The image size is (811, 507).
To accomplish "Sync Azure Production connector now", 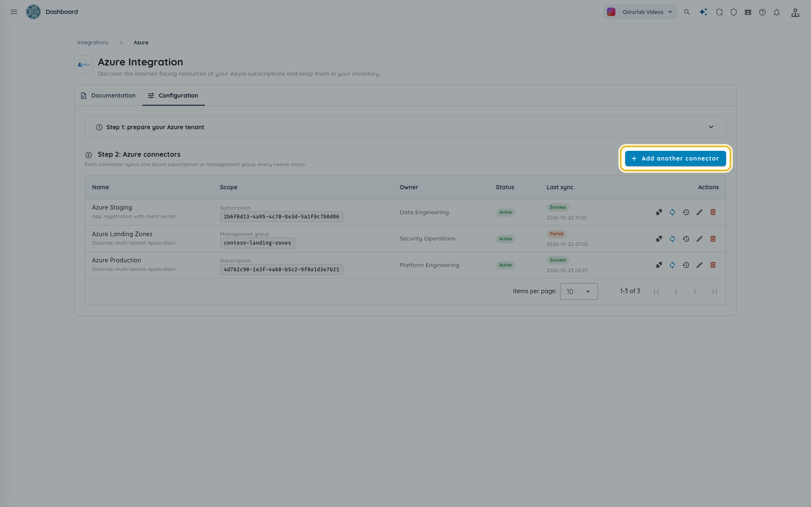I will click(672, 265).
